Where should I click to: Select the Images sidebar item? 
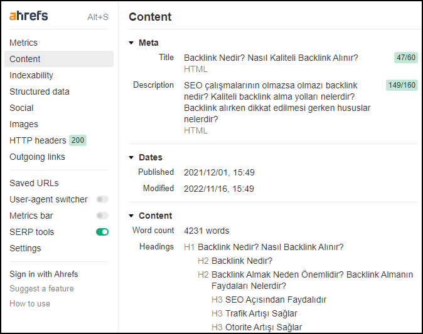click(24, 124)
